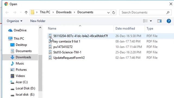Click the Pictures icon in sidebar
The height and width of the screenshot is (98, 174).
tap(12, 70)
